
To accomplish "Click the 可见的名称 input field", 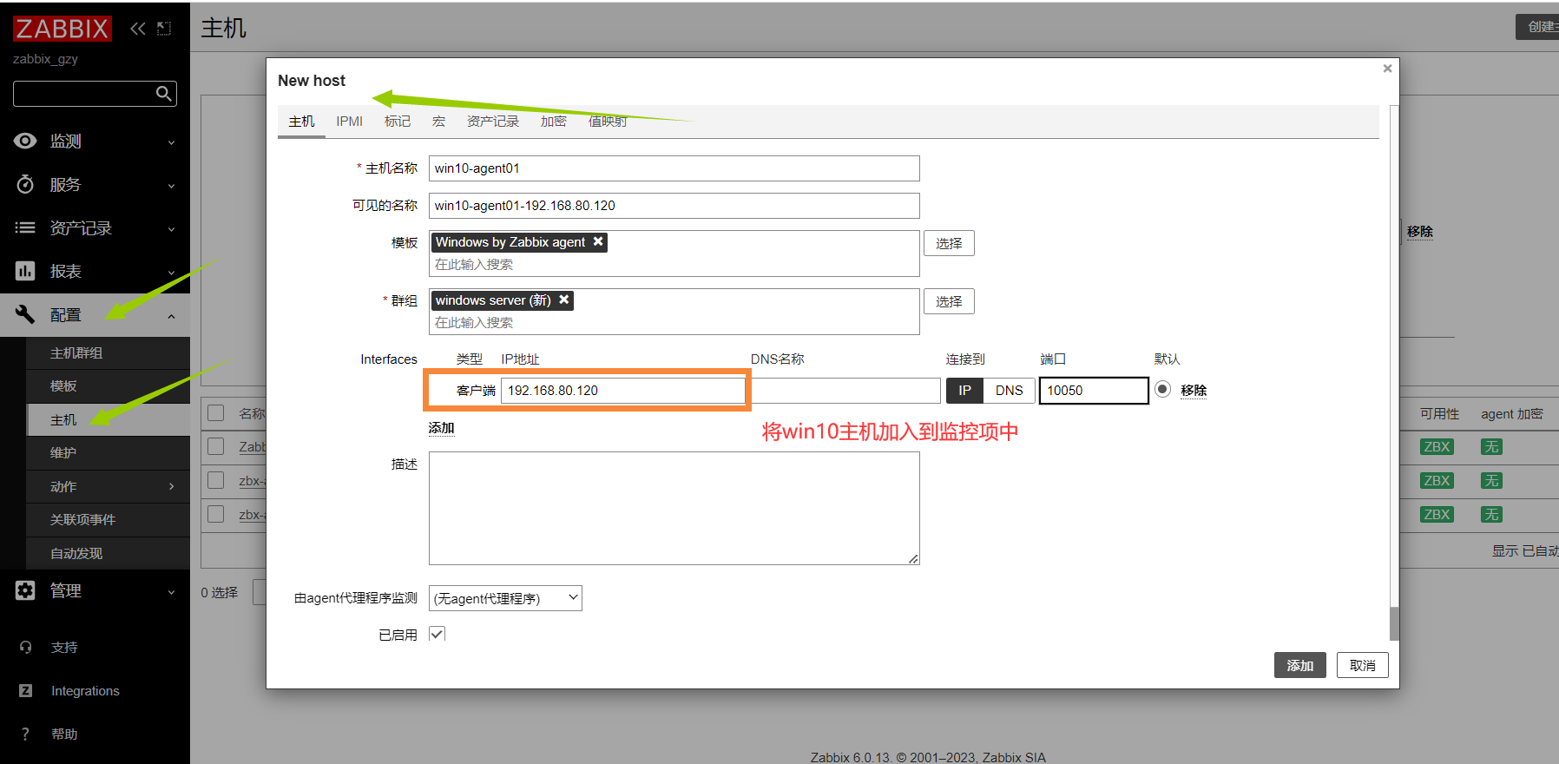I will (x=674, y=206).
